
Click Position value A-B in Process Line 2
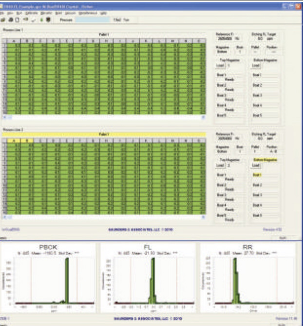273,151
